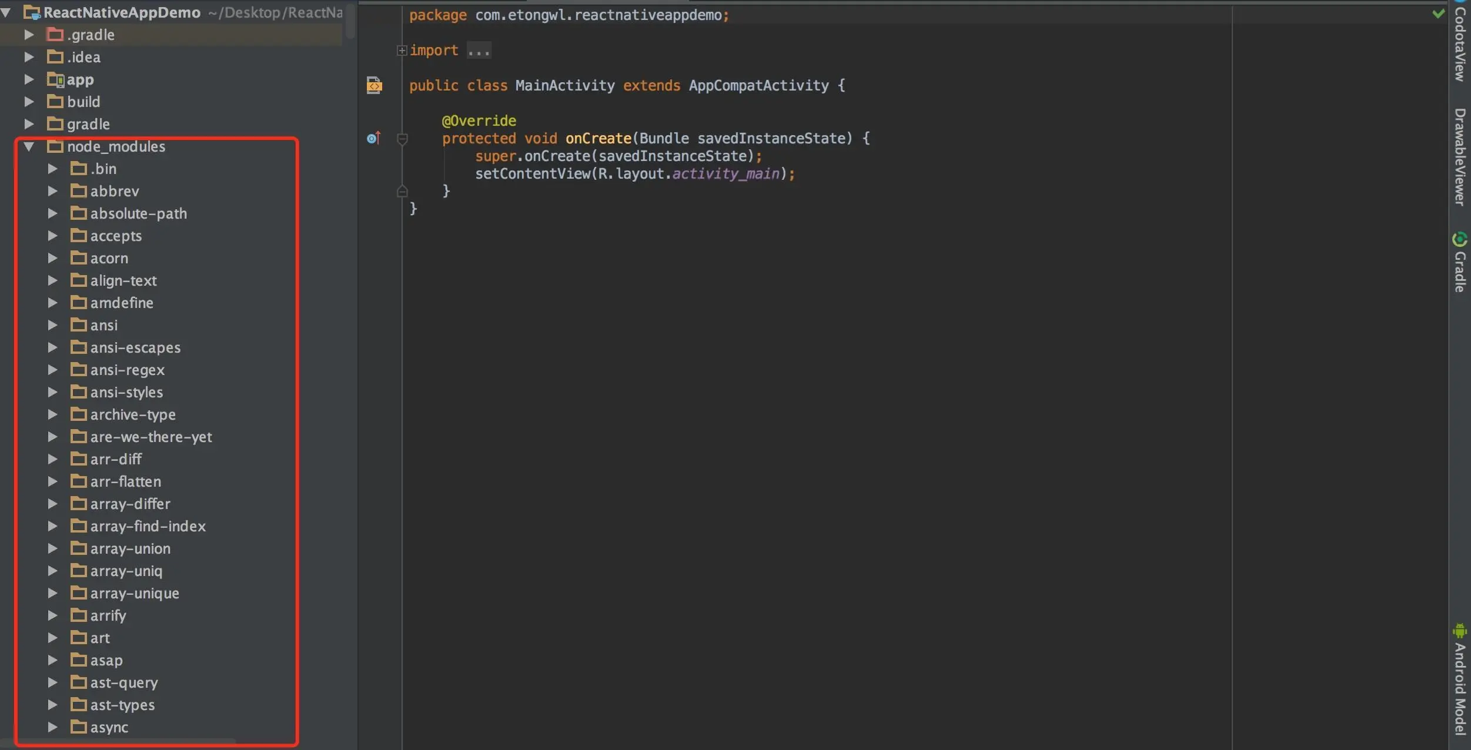The height and width of the screenshot is (750, 1471).
Task: Click the app module icon
Action: point(55,79)
